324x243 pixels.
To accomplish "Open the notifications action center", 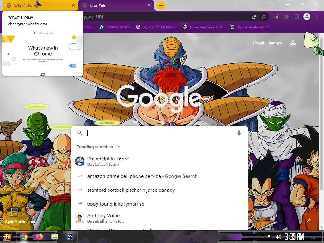I will pyautogui.click(x=314, y=237).
